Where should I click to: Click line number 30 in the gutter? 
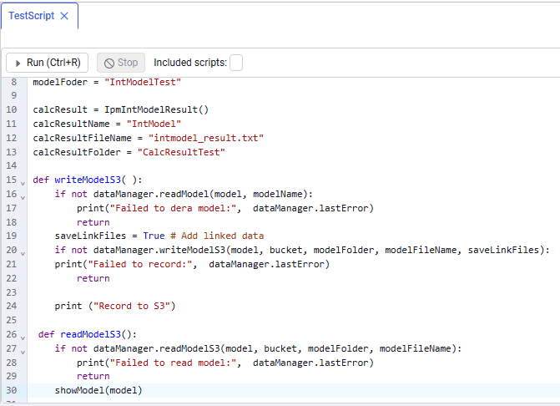click(x=12, y=390)
